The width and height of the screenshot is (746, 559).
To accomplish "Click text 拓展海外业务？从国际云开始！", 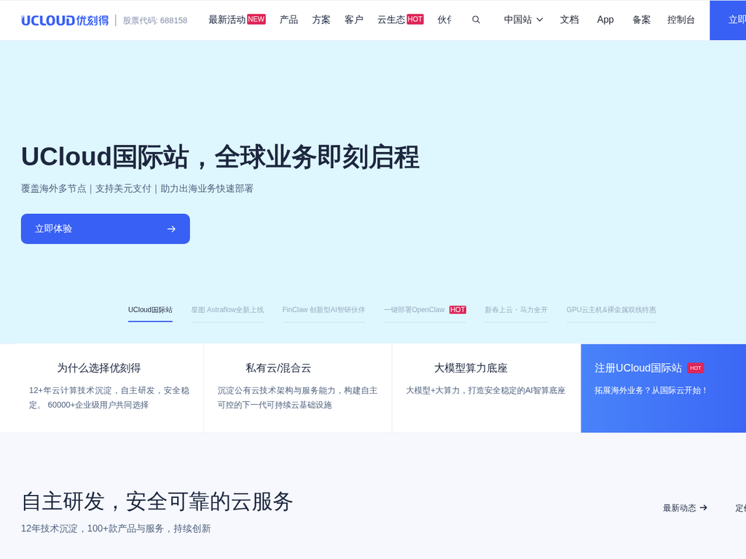I will 651,390.
